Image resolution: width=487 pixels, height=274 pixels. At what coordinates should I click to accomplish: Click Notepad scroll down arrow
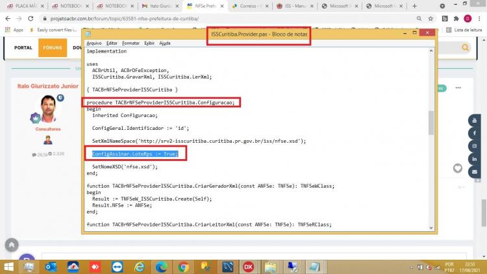(431, 228)
